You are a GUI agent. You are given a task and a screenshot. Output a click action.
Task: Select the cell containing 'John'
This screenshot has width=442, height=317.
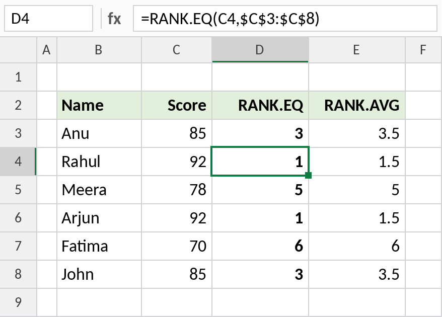tap(99, 274)
